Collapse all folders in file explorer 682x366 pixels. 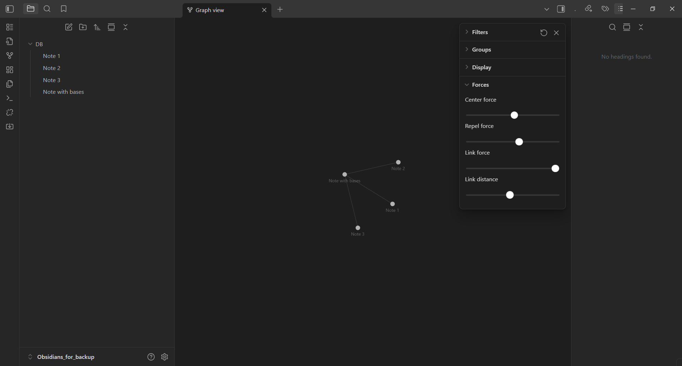[x=125, y=27]
